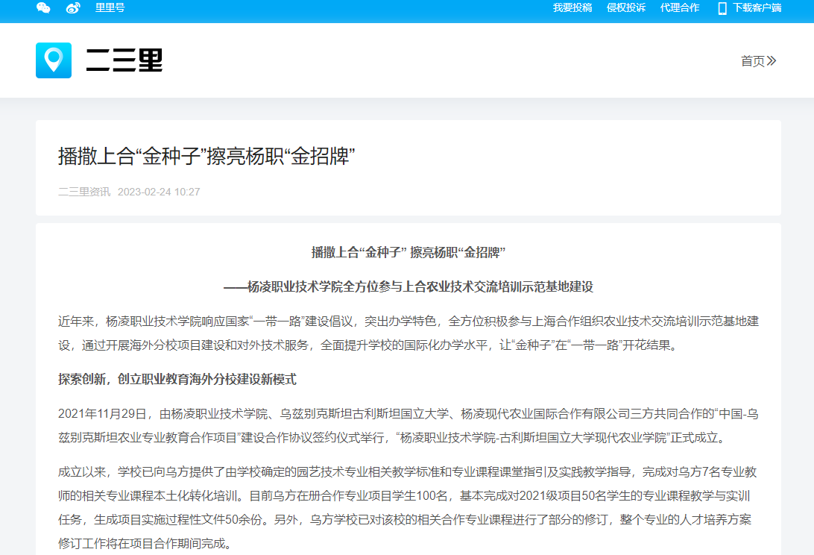Viewport: 814px width, 555px height.
Task: Click the section heading 探索创新，创立职业教育海外分校建设新模式
Action: [x=177, y=379]
